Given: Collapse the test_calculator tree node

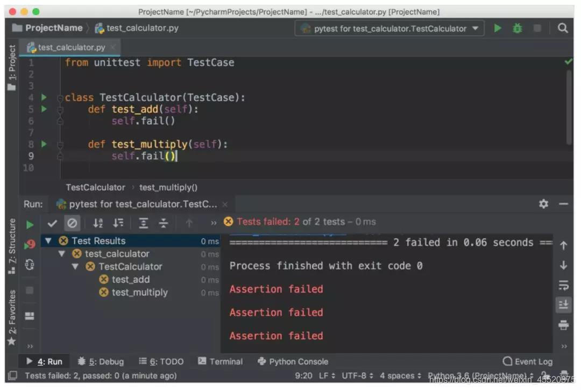Looking at the screenshot, I should pos(62,254).
